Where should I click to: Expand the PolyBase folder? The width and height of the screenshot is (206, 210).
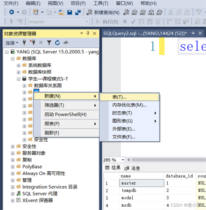13,167
